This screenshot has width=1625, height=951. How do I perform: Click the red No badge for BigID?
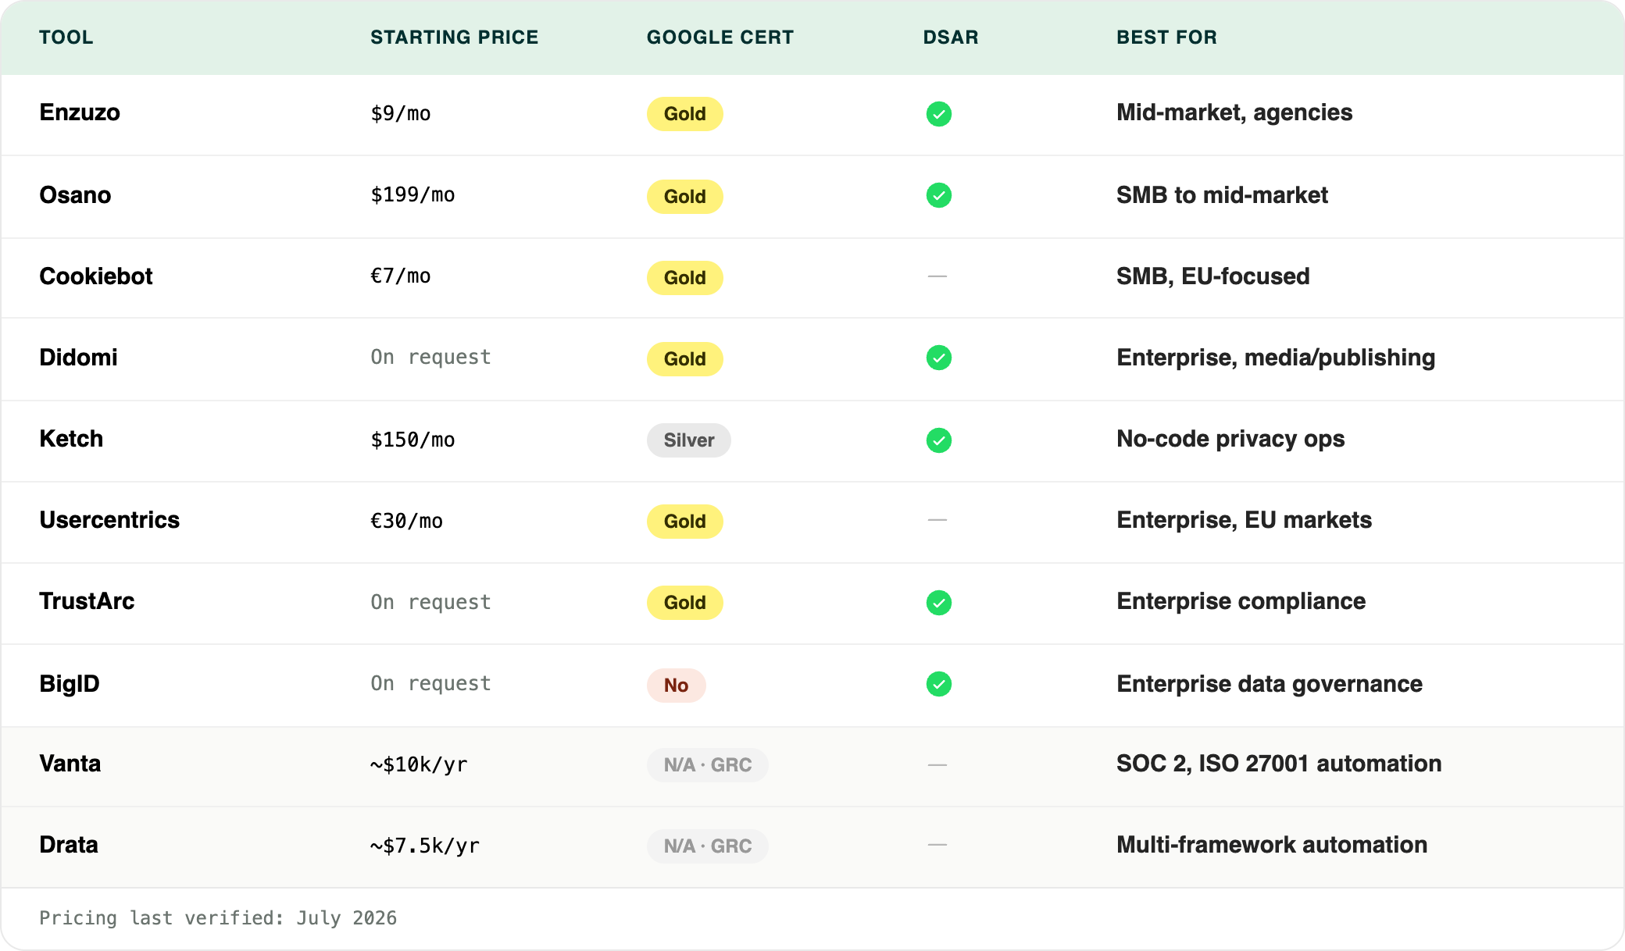tap(676, 686)
